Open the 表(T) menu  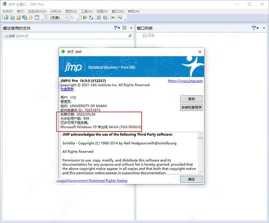[x=21, y=11]
